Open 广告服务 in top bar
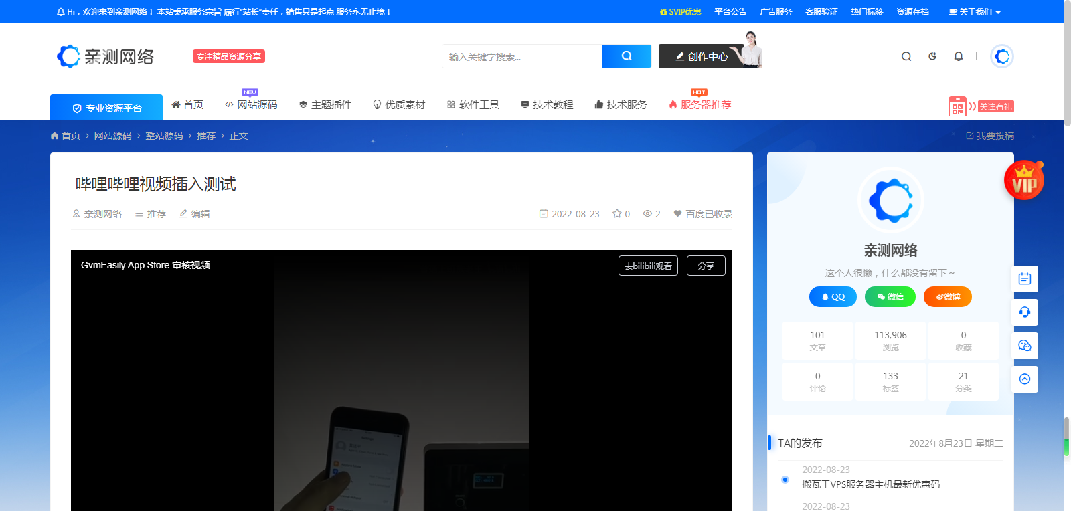 [776, 12]
